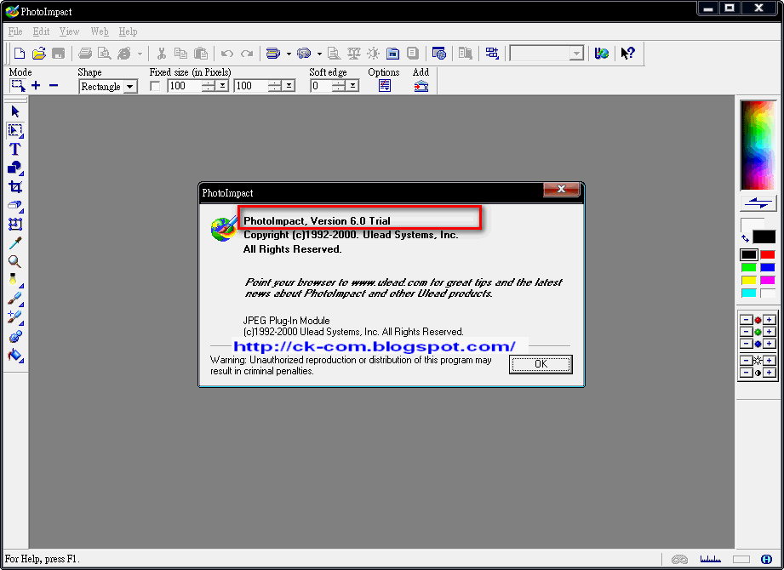The height and width of the screenshot is (570, 784).
Task: Click the context help arrow-question icon
Action: pos(627,53)
